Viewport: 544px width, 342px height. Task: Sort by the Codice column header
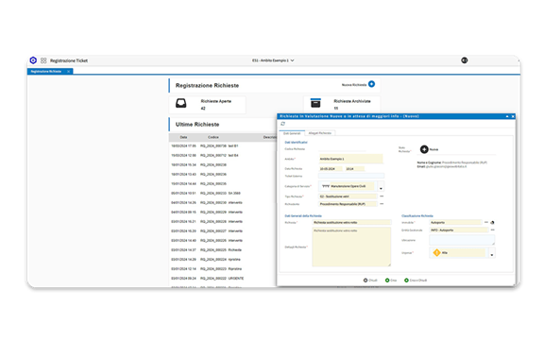[213, 137]
